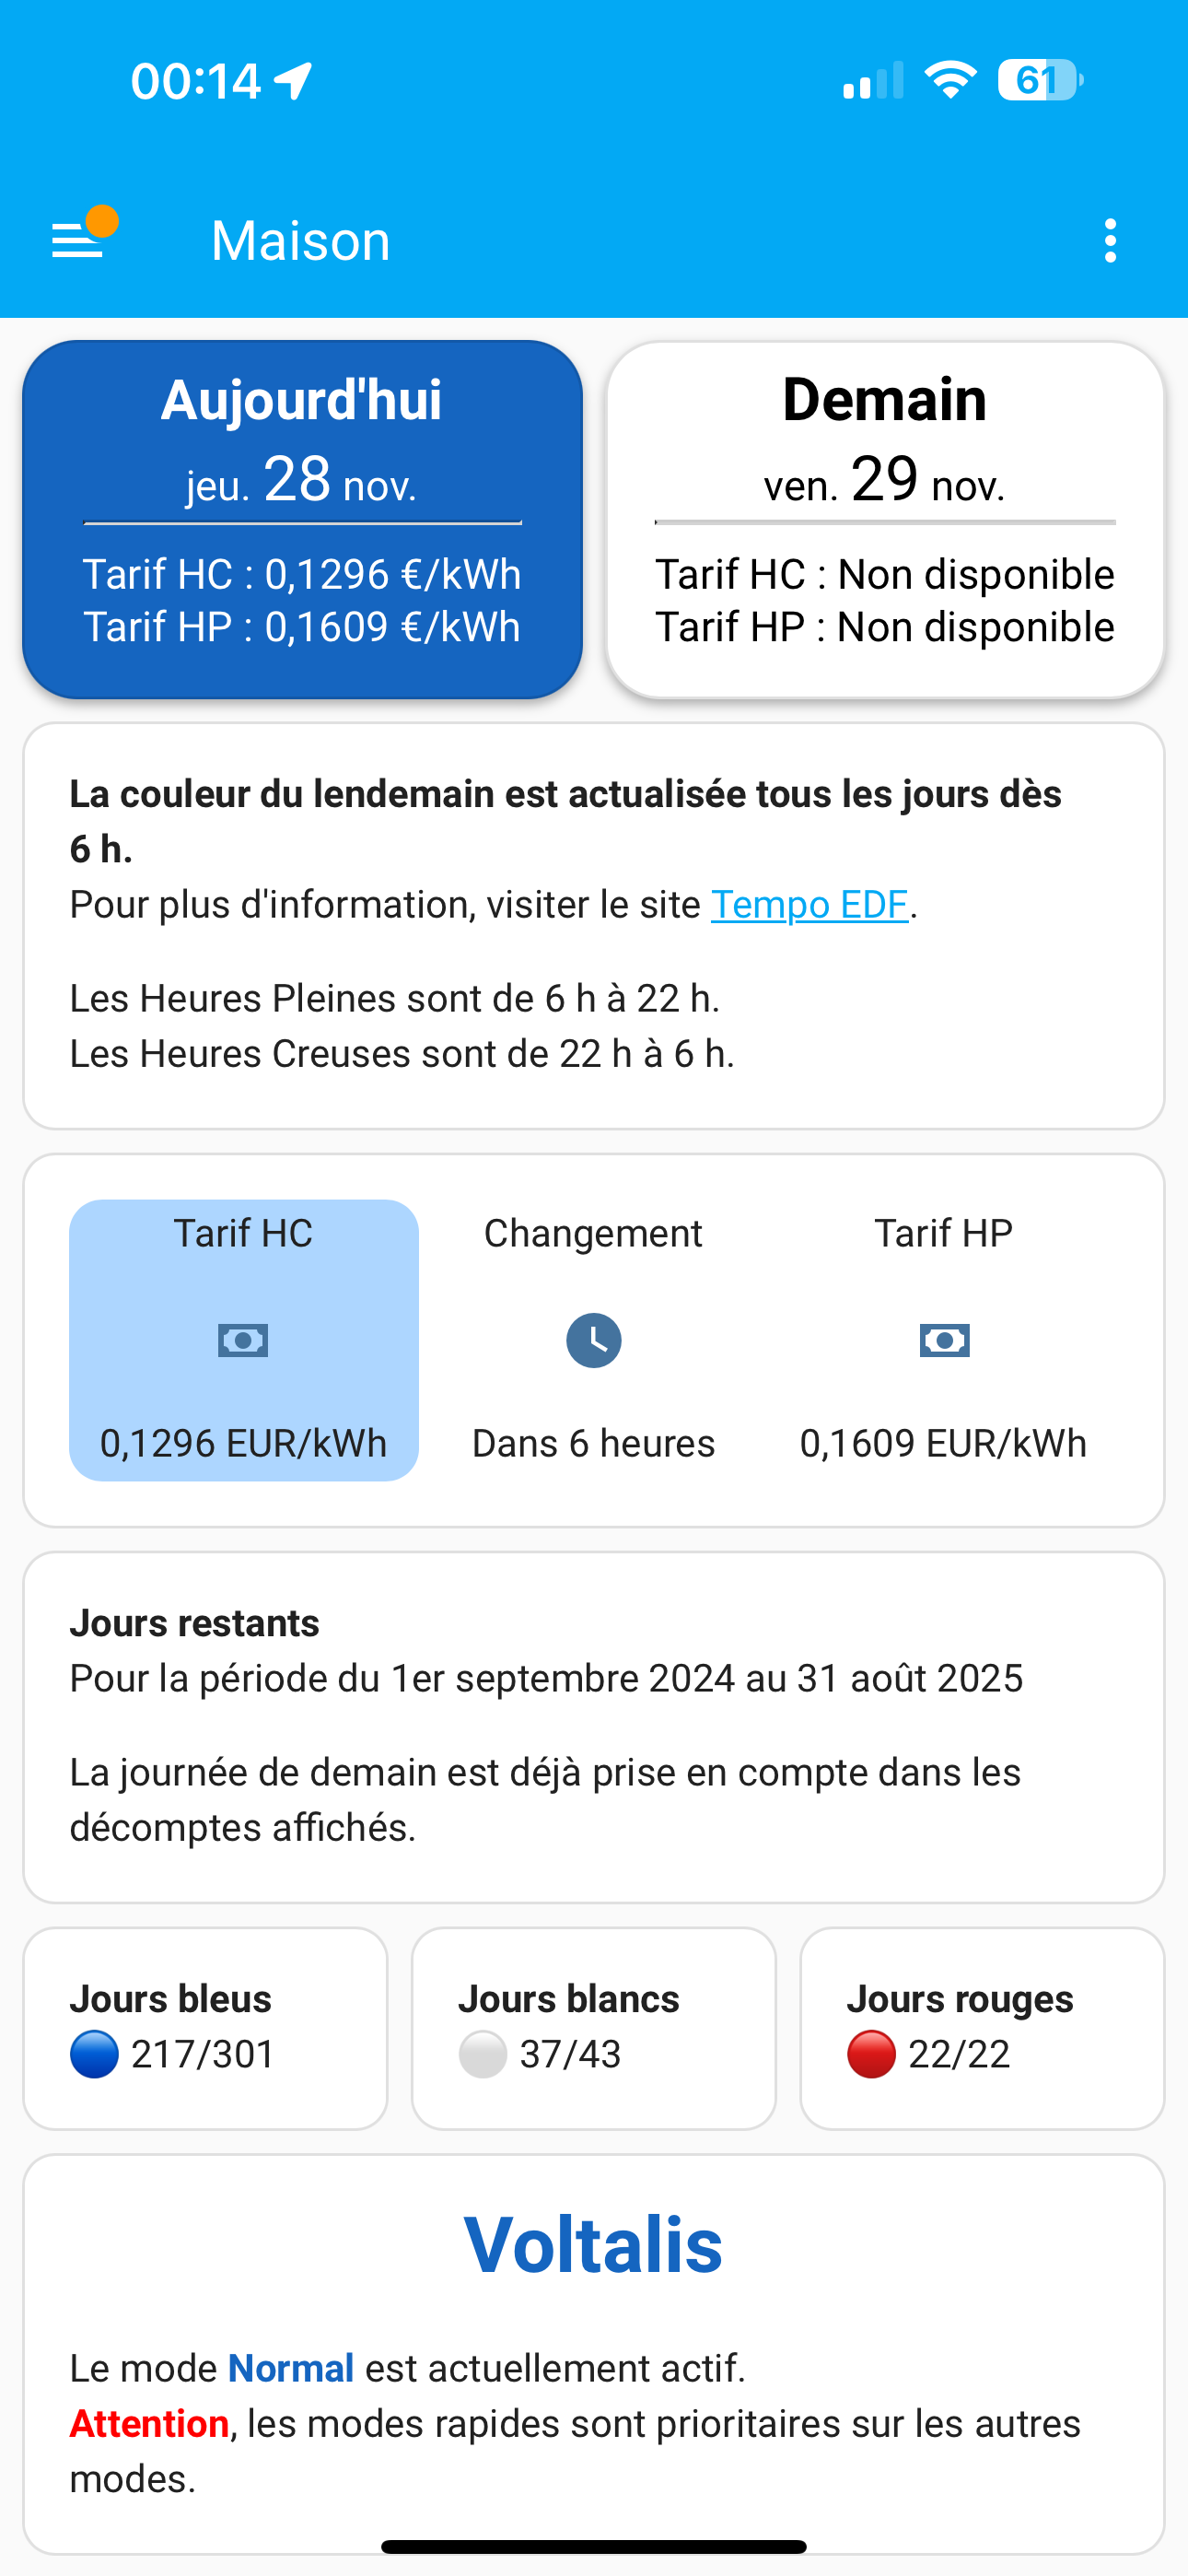Image resolution: width=1188 pixels, height=2576 pixels.
Task: Tap the Voltalis heading
Action: [x=593, y=2245]
